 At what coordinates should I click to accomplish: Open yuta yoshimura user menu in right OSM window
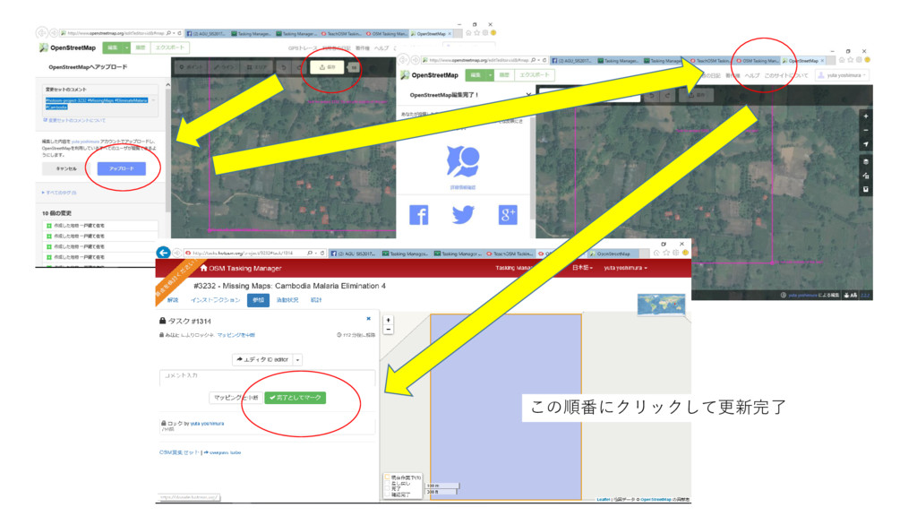(842, 75)
